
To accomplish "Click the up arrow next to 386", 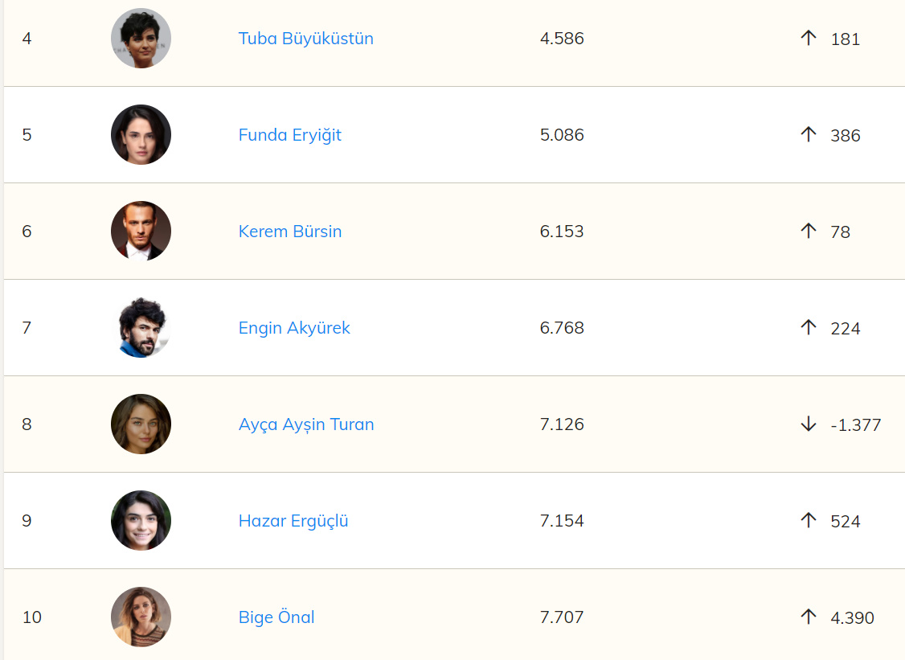I will [809, 134].
